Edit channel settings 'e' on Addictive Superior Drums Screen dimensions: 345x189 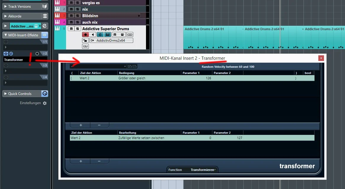(x=100, y=35)
